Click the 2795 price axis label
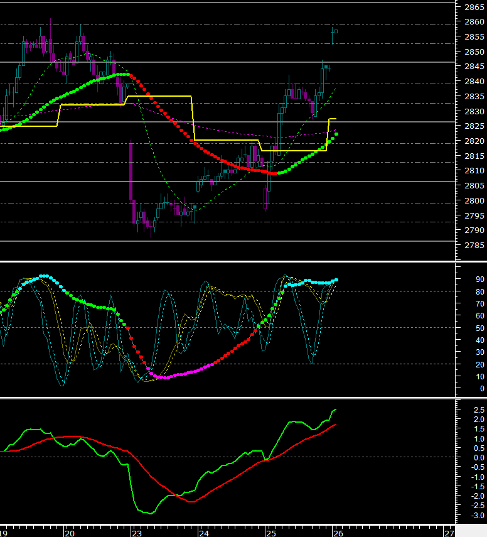Viewport: 487px width, 537px height. (x=474, y=216)
